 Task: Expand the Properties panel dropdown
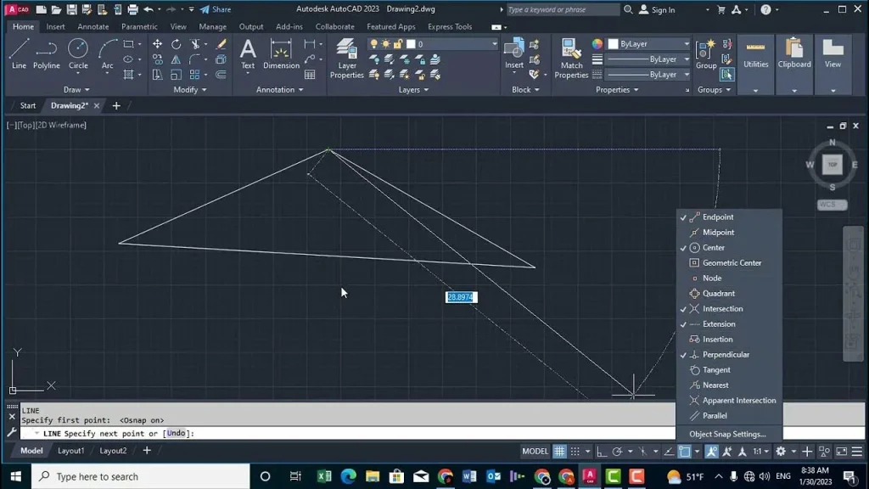coord(617,90)
